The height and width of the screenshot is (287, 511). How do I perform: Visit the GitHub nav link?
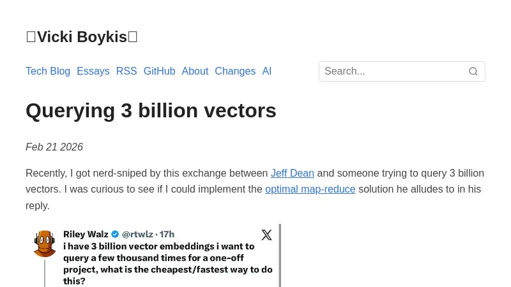pos(159,71)
